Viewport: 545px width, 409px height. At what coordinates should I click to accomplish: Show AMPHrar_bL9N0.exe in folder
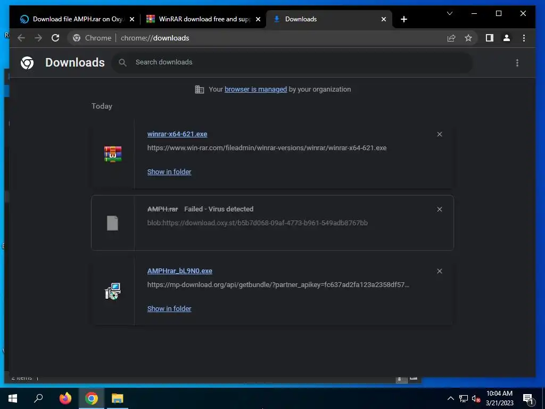pos(169,308)
